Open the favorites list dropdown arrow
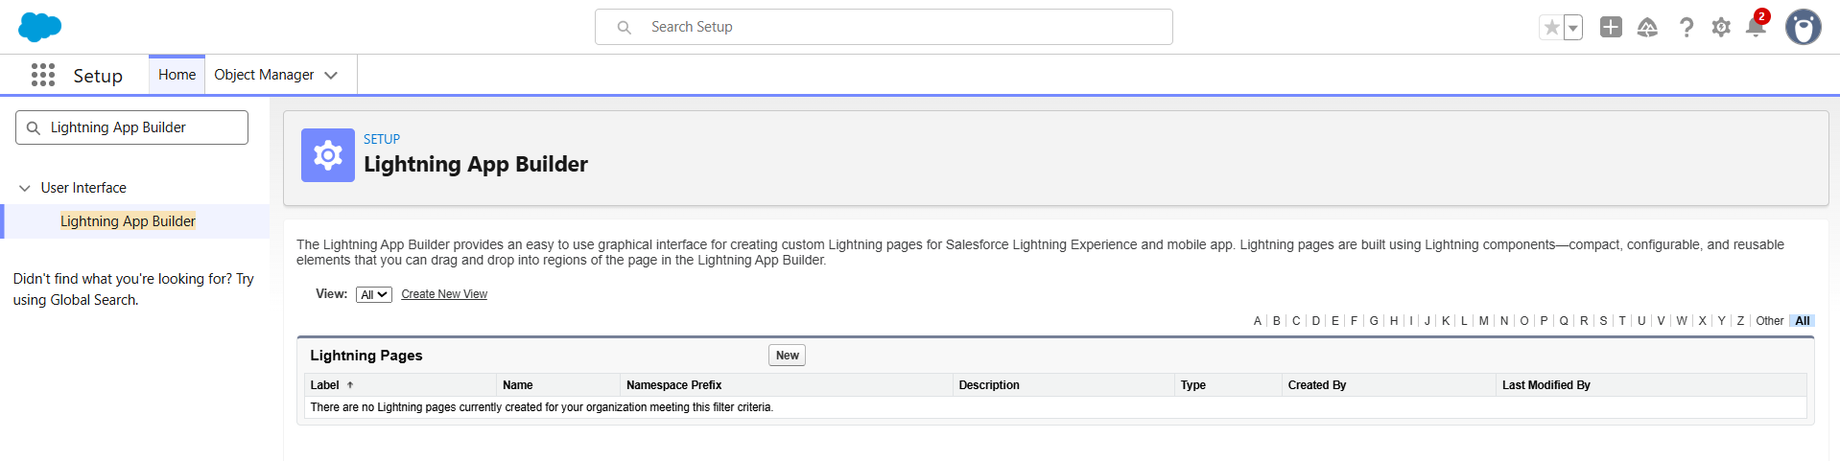Image resolution: width=1840 pixels, height=461 pixels. [1573, 28]
